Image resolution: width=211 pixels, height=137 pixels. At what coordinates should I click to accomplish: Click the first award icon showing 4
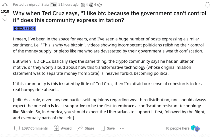point(83,5)
